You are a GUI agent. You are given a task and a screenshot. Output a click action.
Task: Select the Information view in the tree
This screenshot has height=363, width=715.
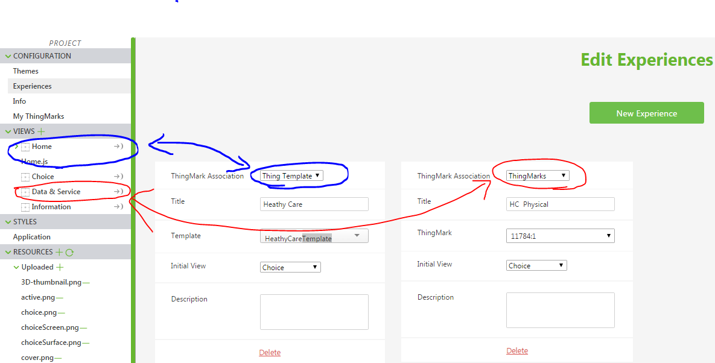pos(51,206)
